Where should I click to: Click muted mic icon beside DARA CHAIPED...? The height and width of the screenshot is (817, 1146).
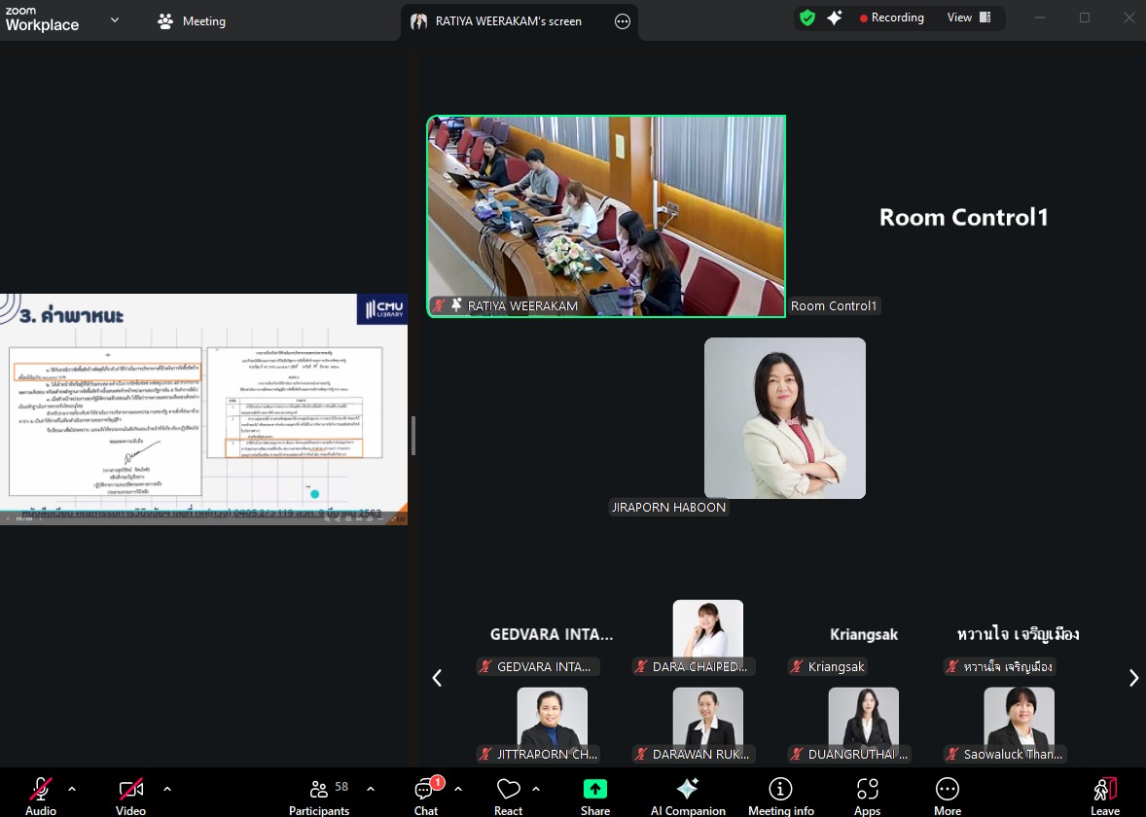pos(641,666)
